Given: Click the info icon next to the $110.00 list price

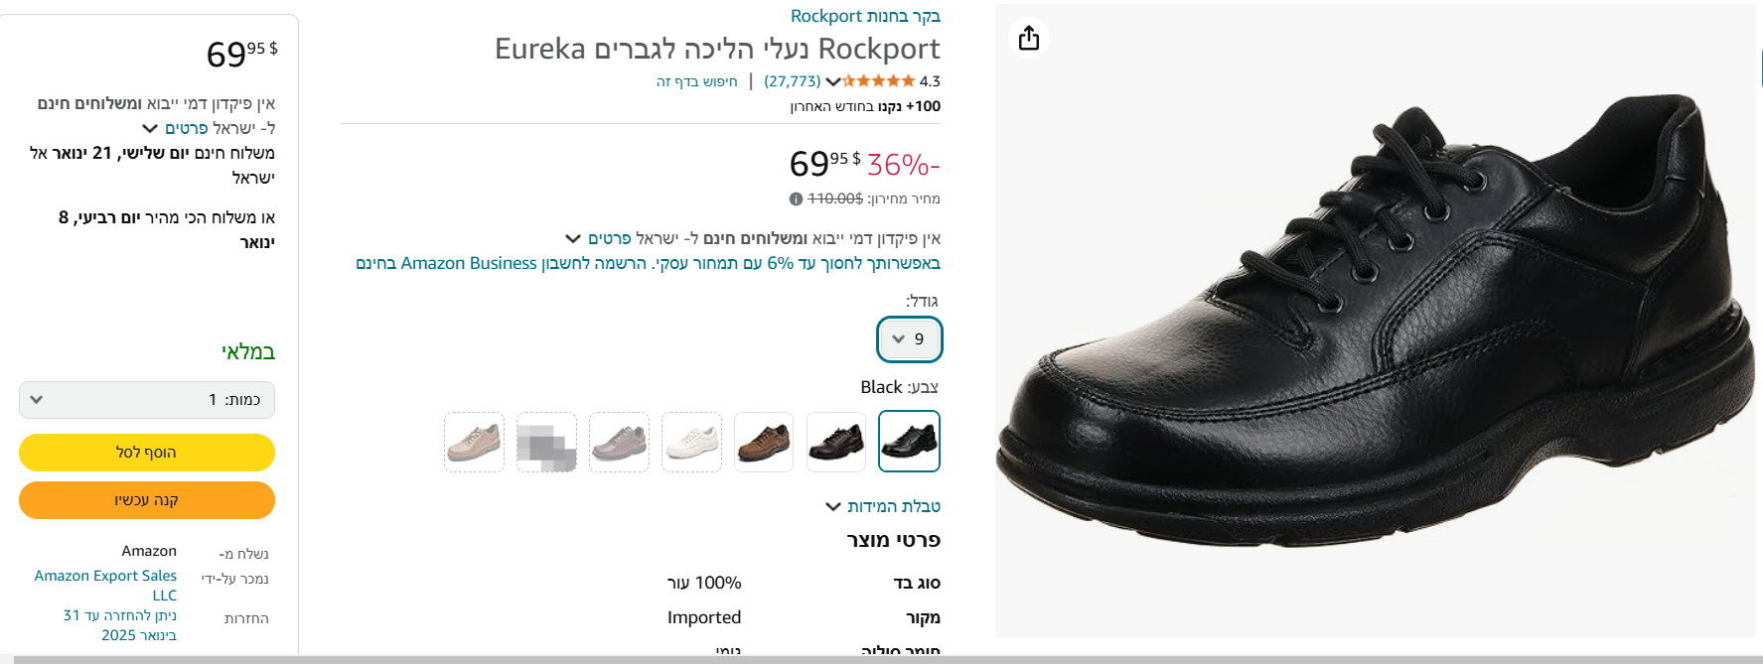Looking at the screenshot, I should [x=796, y=199].
